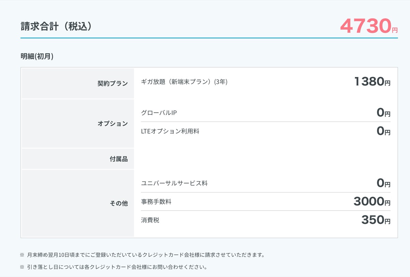Click the 契約プラン row header
Screen dimensions: 410x277
[x=78, y=83]
